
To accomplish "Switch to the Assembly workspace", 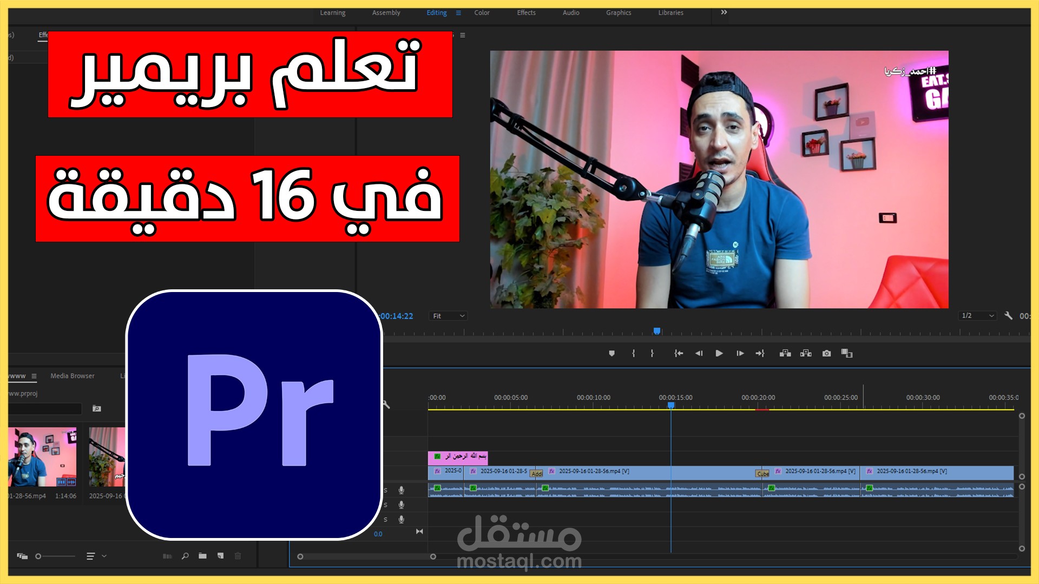I will click(386, 12).
